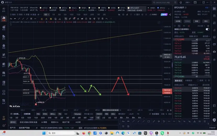Open more drawing tools ellipsis menu
The image size is (217, 136).
(x=35, y=19)
